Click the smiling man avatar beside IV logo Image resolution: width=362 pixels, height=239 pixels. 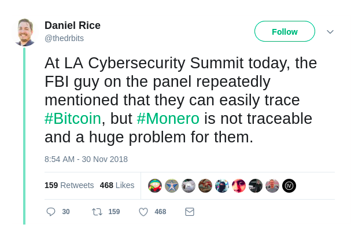point(272,186)
